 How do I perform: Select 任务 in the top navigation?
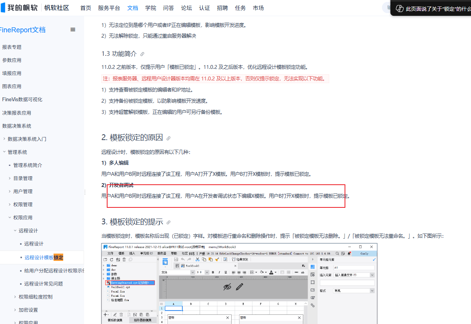(241, 8)
